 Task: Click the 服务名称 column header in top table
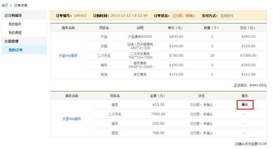pos(68,28)
